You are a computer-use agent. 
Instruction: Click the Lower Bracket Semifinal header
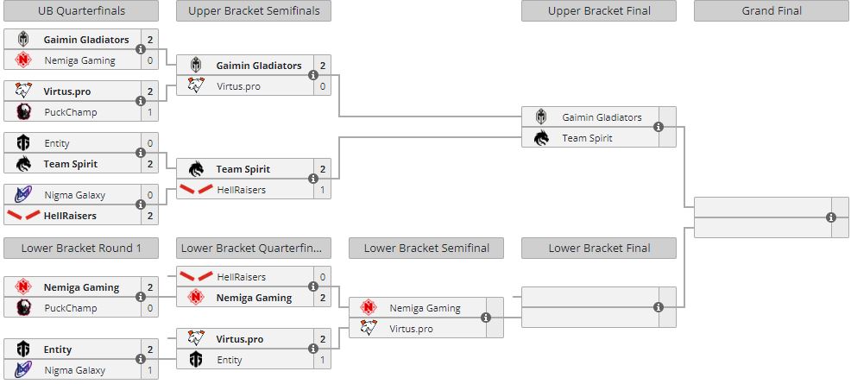[426, 249]
